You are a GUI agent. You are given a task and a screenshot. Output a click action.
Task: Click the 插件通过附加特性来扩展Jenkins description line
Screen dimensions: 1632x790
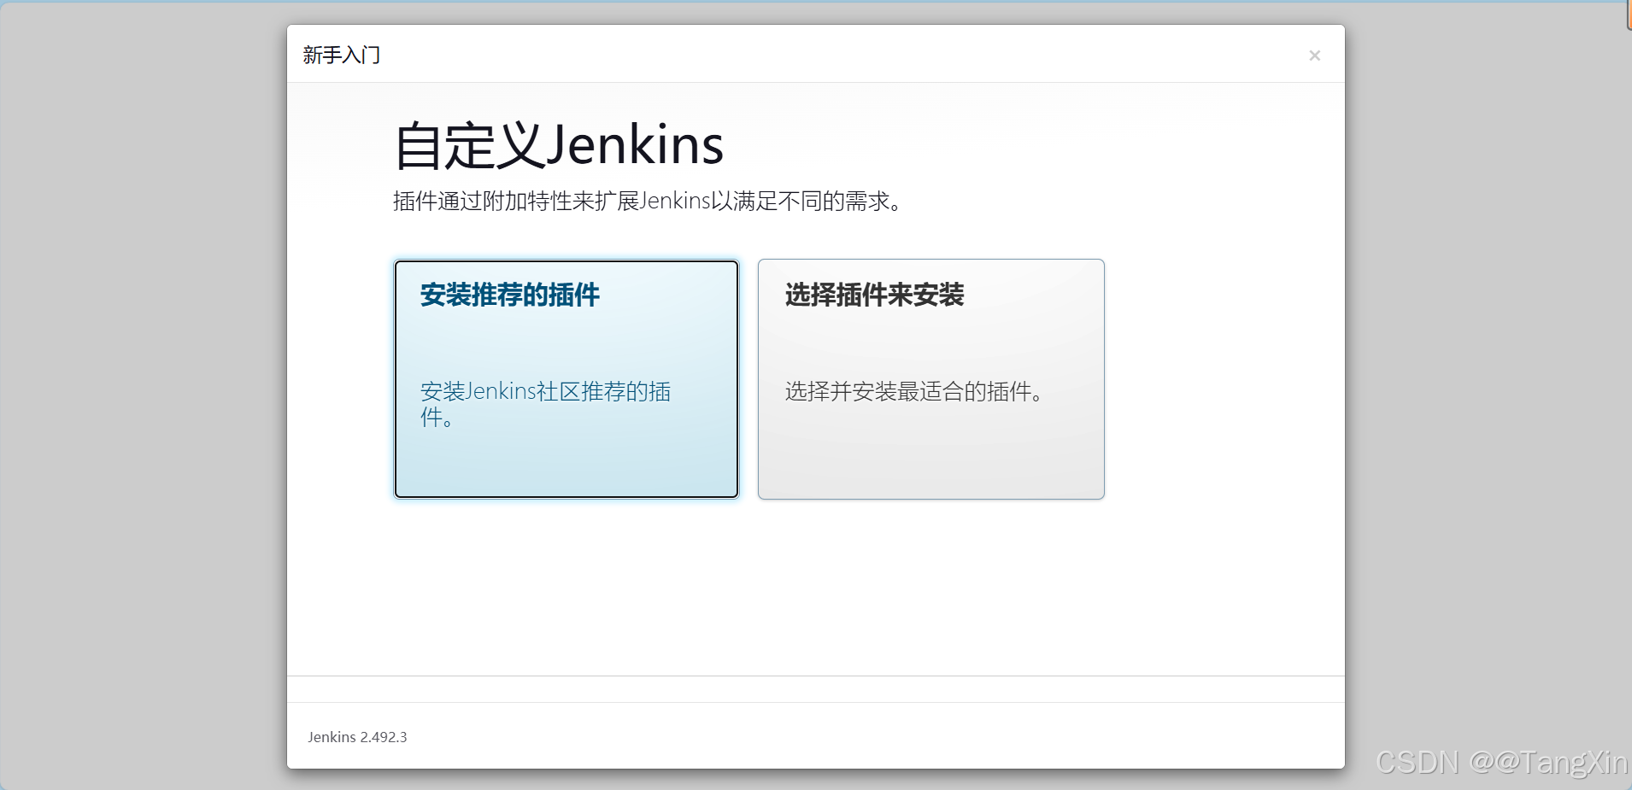(648, 202)
